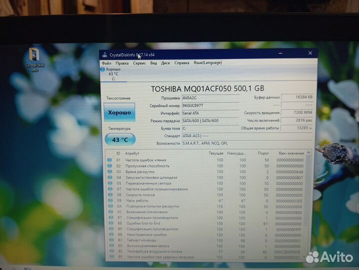Open the Язык(Language) menu
This screenshot has height=270, width=359.
[208, 62]
